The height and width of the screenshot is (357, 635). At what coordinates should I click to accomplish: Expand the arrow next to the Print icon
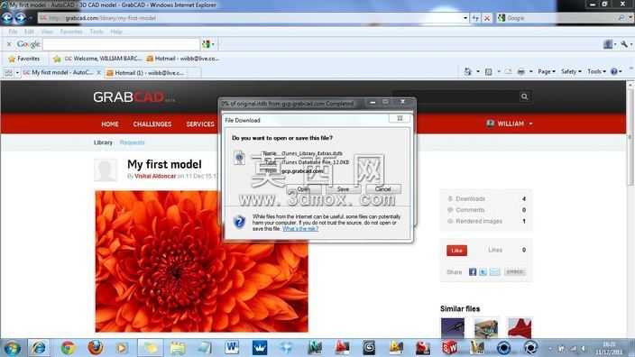531,71
